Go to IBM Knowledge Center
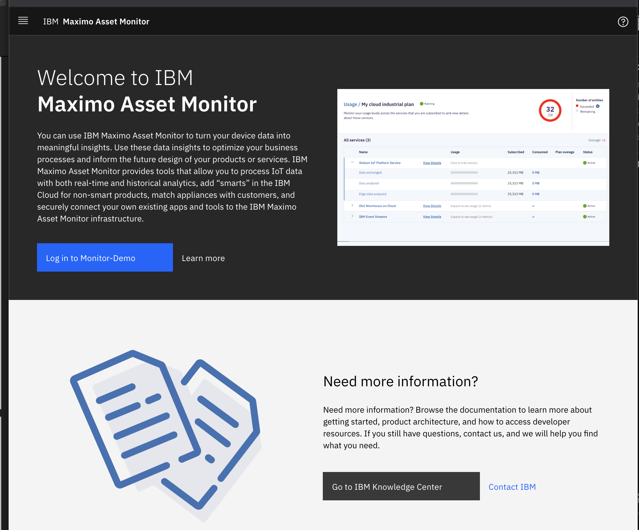 pos(401,486)
